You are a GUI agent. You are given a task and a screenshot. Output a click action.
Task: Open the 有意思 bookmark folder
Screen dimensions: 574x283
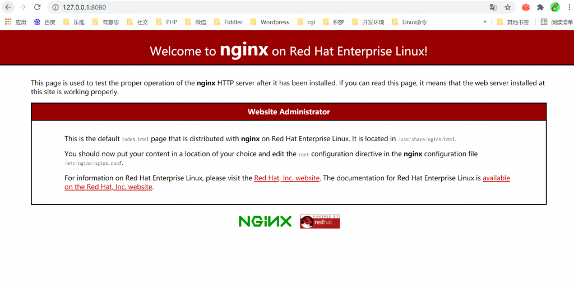click(105, 22)
